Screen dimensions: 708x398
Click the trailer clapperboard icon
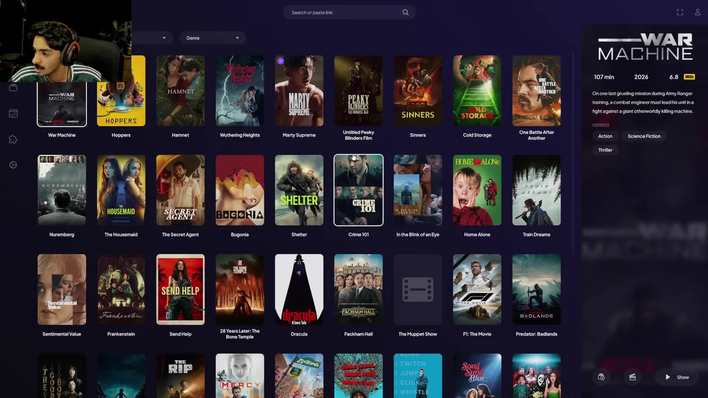[x=632, y=377]
